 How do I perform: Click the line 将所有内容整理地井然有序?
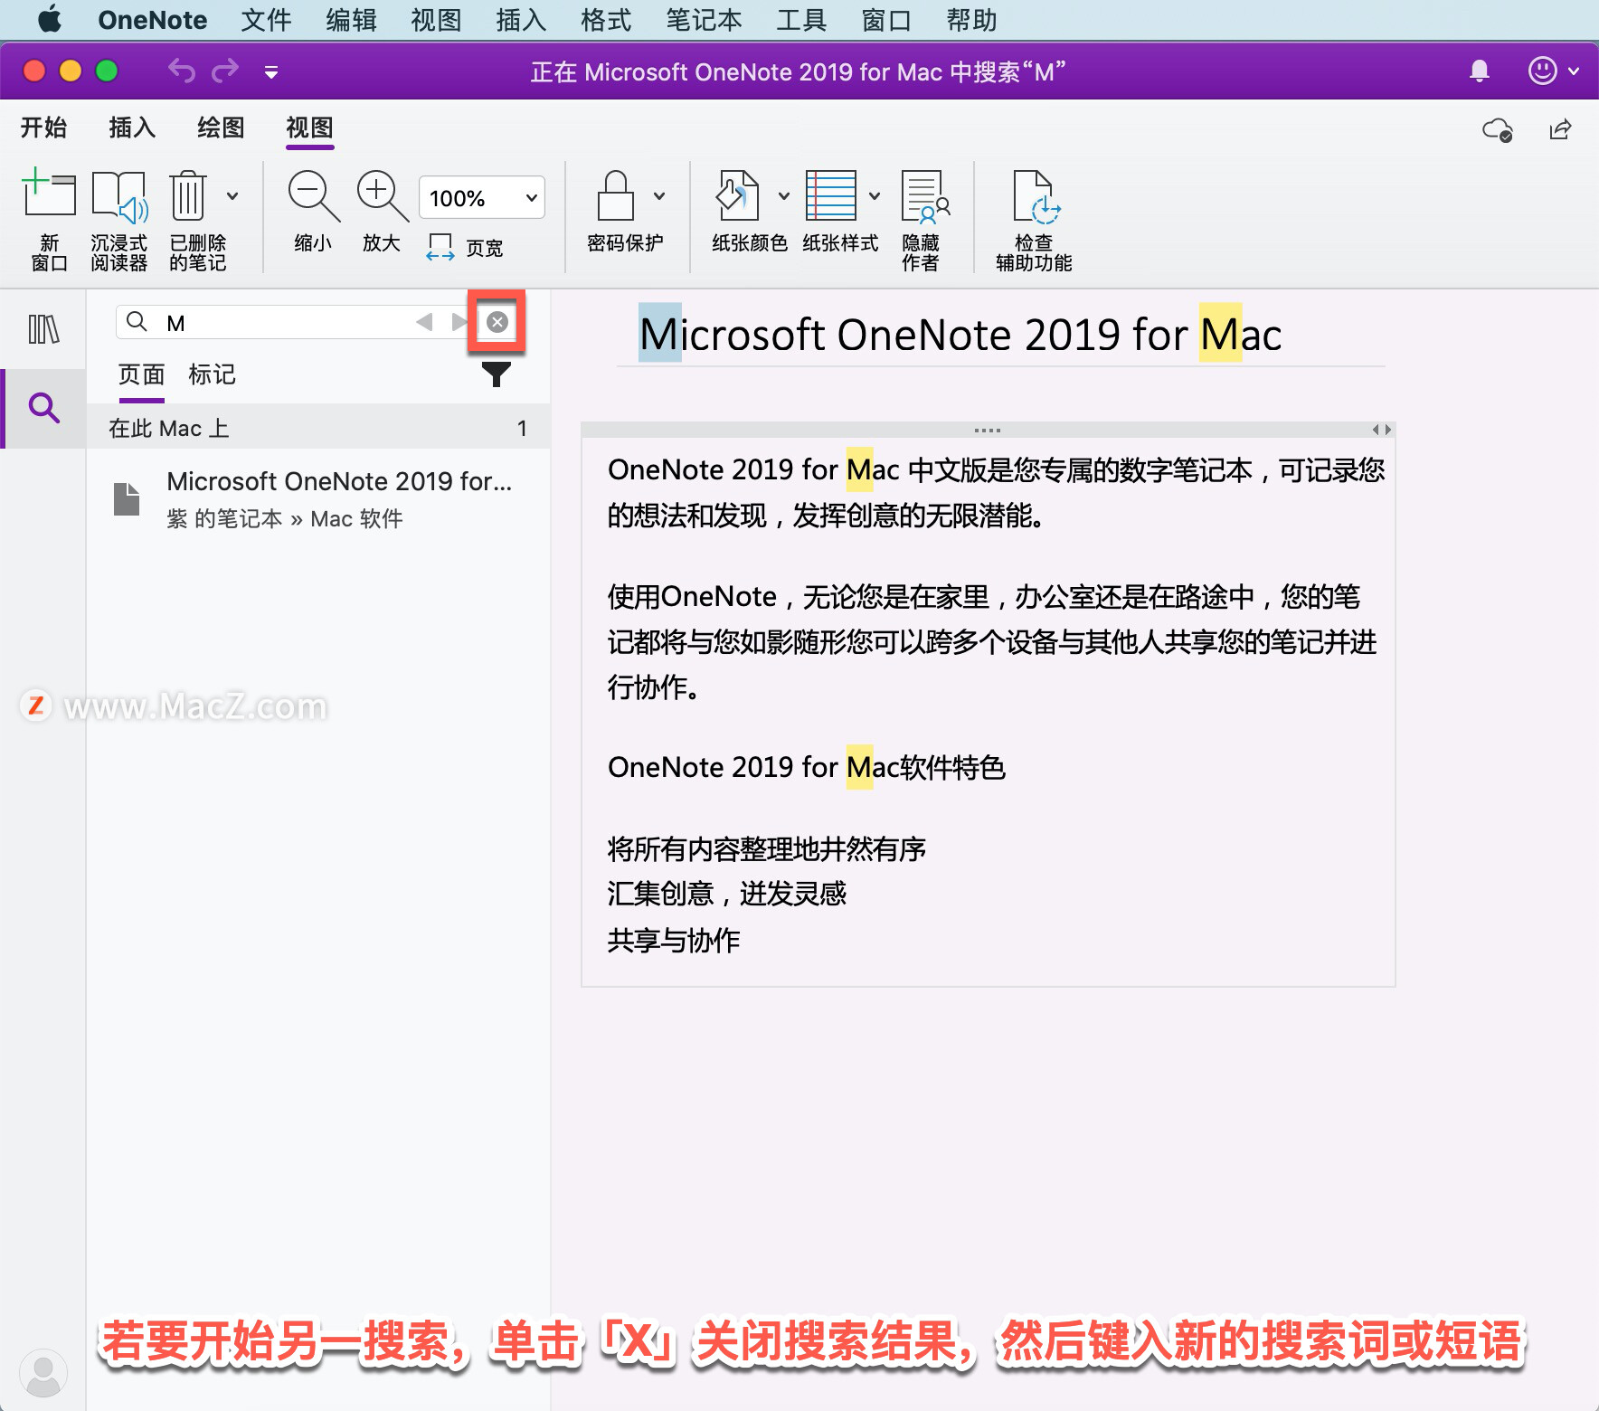click(766, 849)
